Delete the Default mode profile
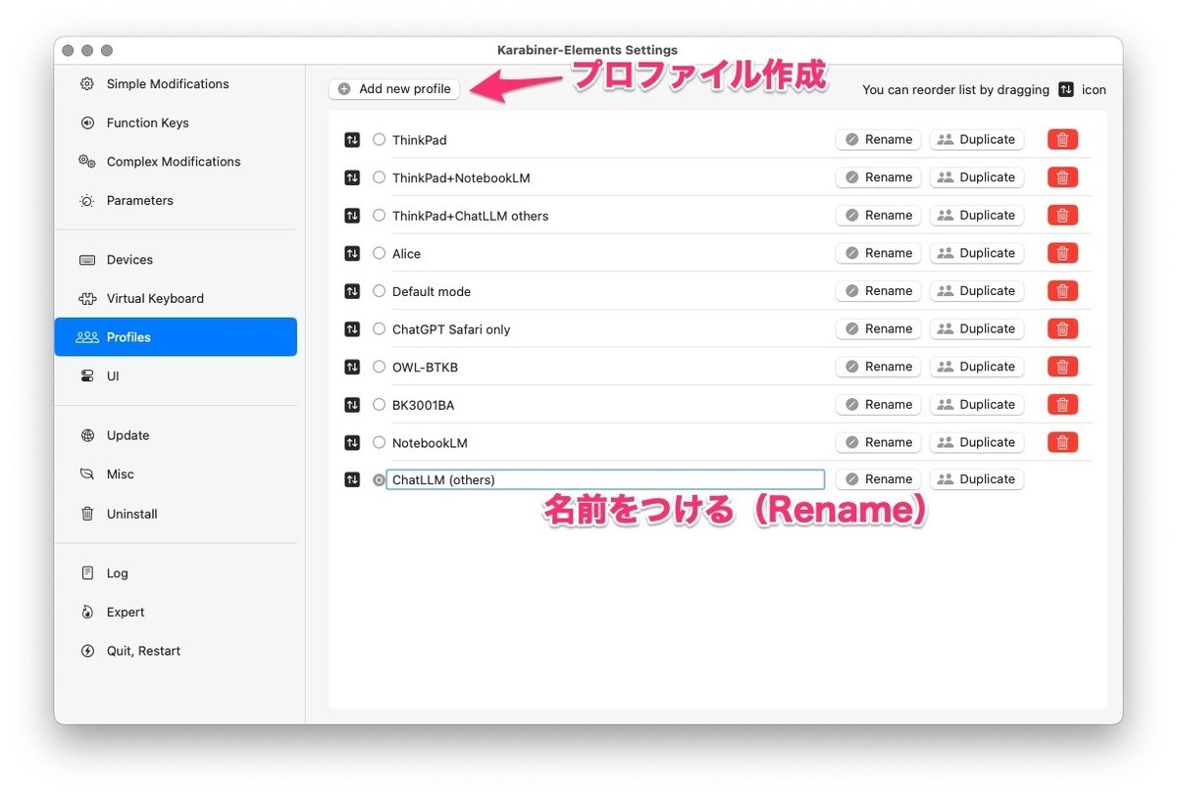The image size is (1177, 796). point(1062,291)
